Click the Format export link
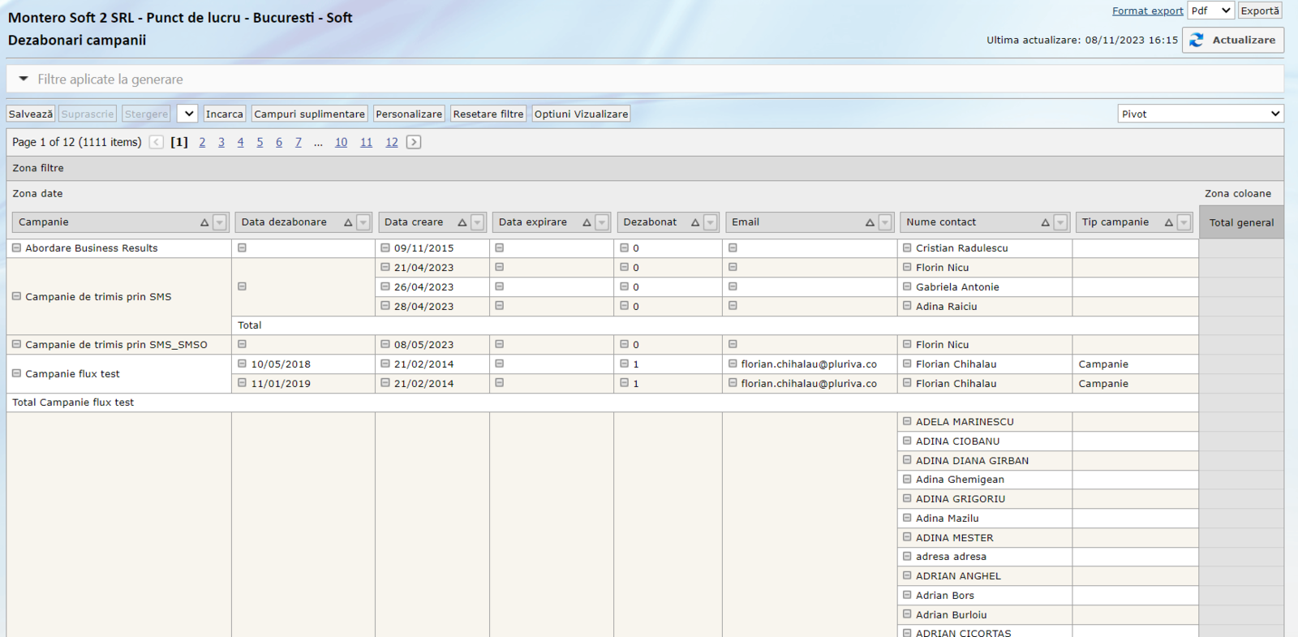This screenshot has width=1298, height=637. pos(1147,11)
